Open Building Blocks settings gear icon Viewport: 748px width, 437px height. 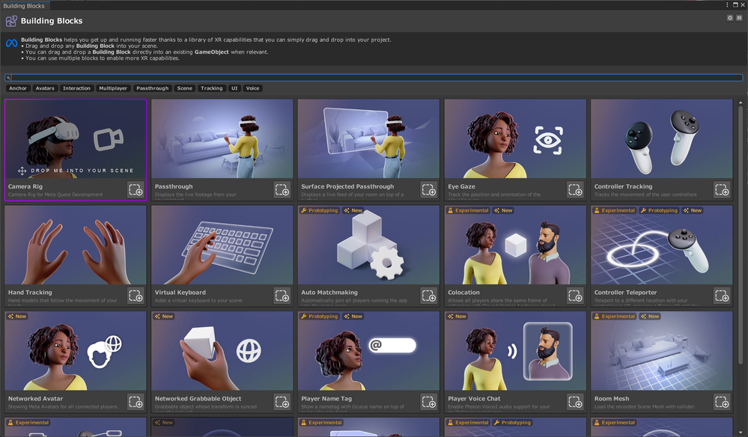pos(730,18)
